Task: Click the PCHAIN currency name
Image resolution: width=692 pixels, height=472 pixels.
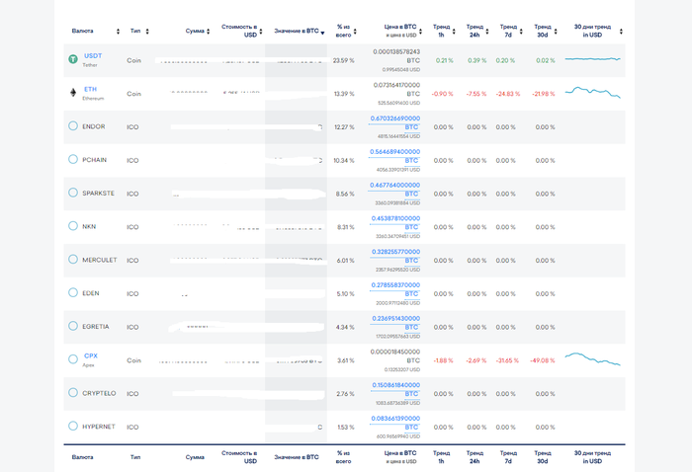Action: tap(95, 160)
